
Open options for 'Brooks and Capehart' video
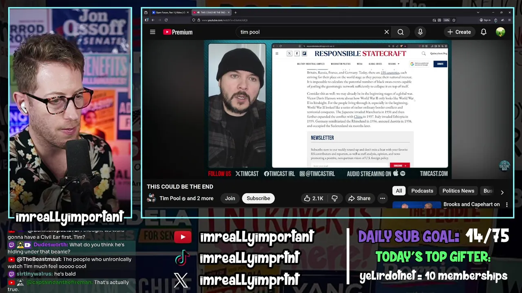coord(507,205)
